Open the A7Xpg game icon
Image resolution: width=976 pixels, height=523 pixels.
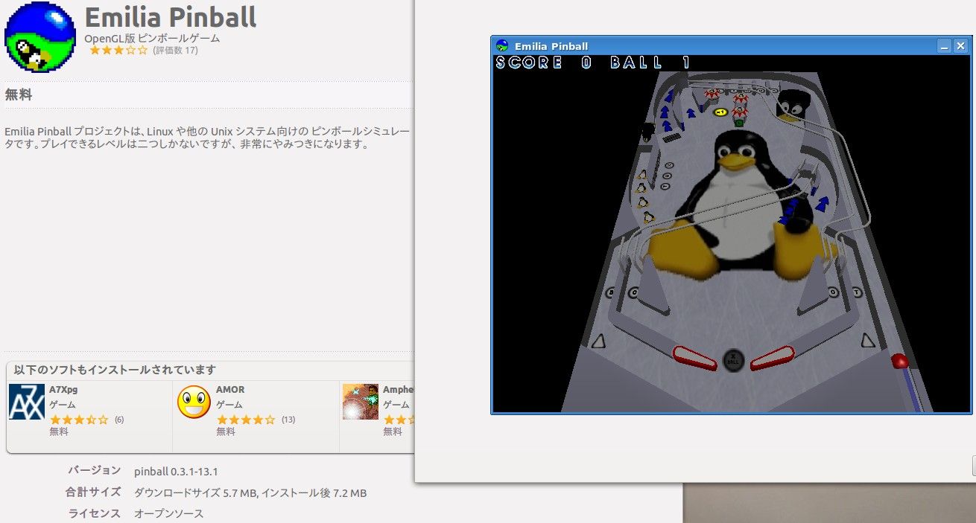(27, 402)
